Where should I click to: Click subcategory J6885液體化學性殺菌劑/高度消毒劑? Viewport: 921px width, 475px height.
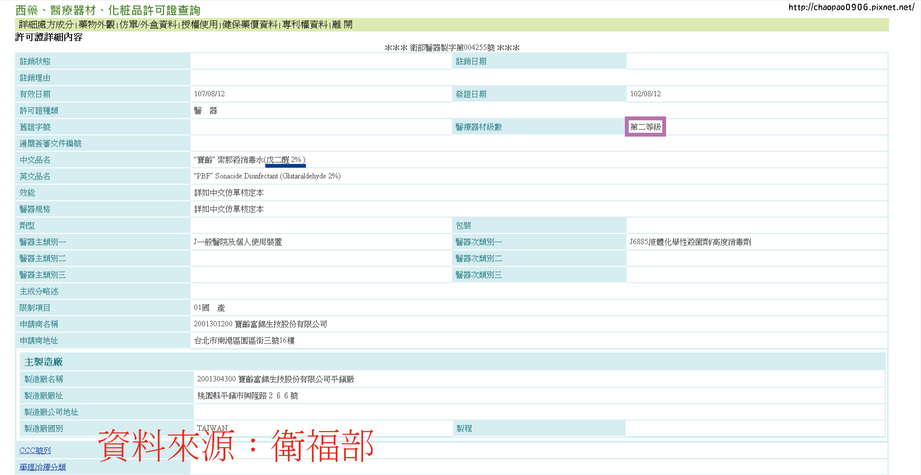coord(690,242)
